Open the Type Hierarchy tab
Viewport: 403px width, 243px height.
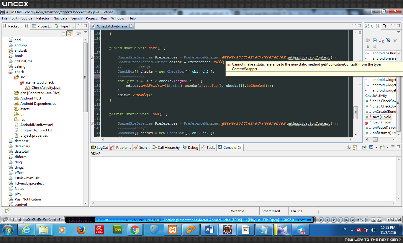(65, 26)
